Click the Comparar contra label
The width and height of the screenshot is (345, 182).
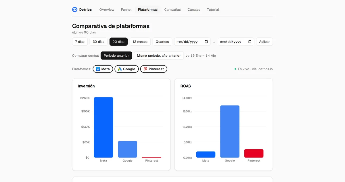85,55
